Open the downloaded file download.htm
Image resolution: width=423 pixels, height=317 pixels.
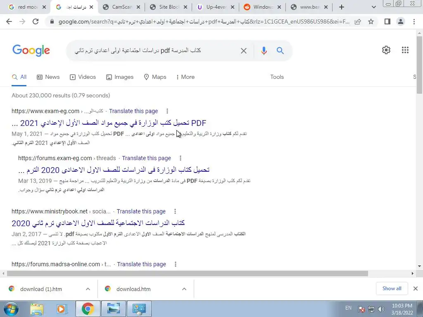(x=133, y=289)
